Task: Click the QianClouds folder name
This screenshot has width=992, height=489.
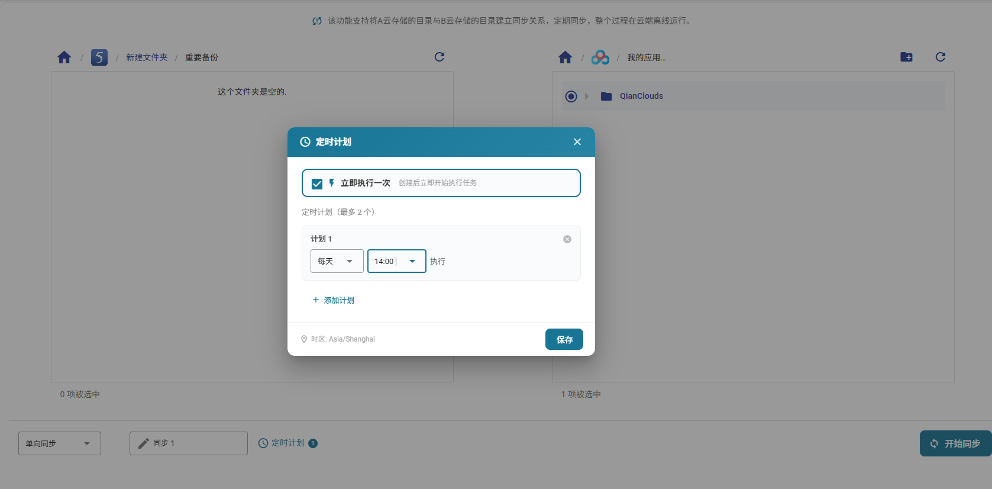Action: pos(641,96)
